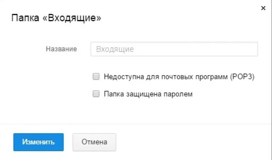Image resolution: width=272 pixels, height=160 pixels.
Task: Click the «Изменить» blue button
Action: point(38,142)
